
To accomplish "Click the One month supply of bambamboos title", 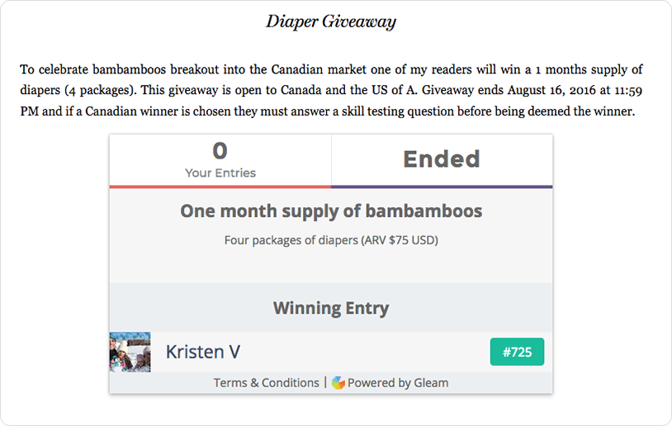I will (x=331, y=211).
